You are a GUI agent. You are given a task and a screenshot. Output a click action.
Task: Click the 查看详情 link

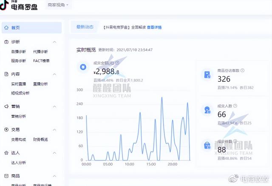point(154,27)
